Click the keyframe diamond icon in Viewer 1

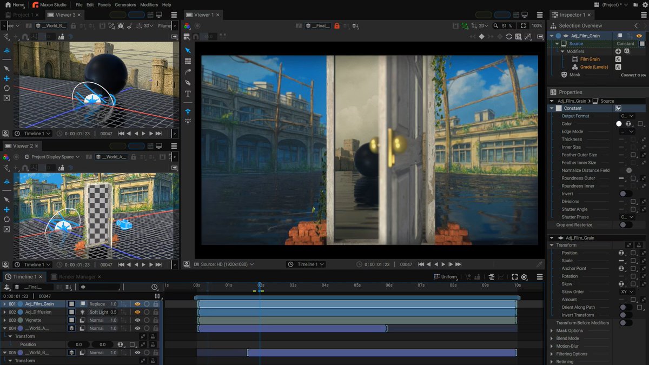(x=481, y=36)
